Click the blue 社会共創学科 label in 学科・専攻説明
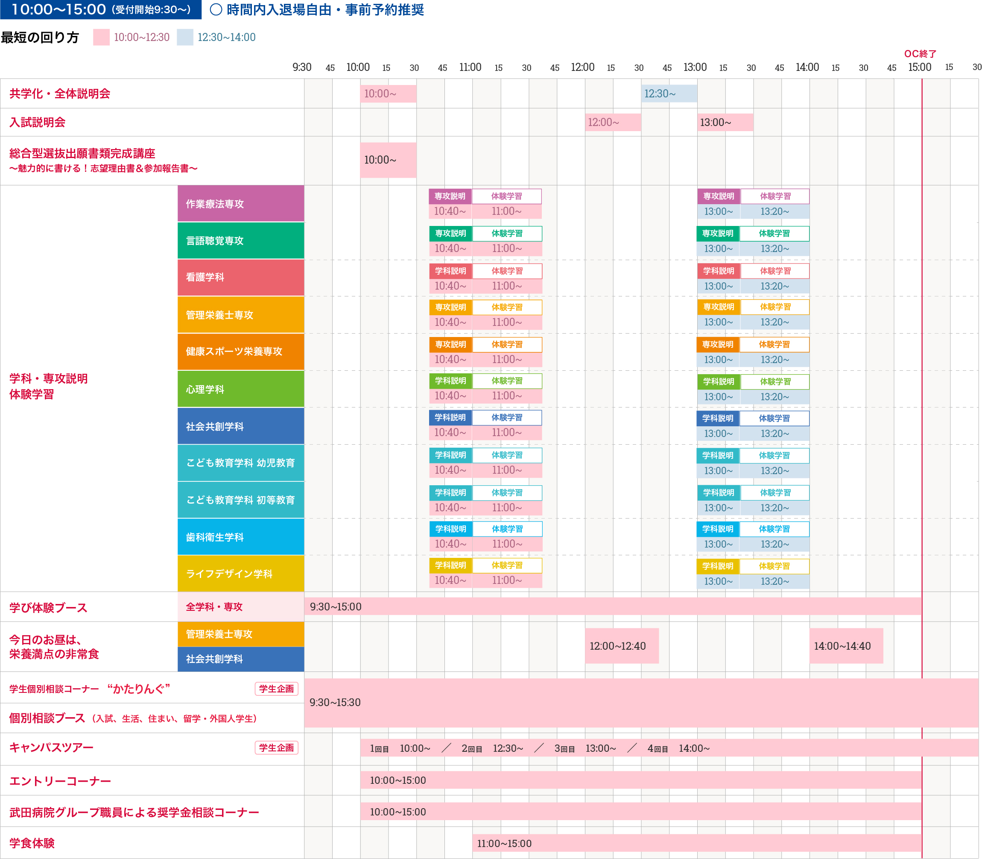Screen dimensions: 982x859 [240, 426]
